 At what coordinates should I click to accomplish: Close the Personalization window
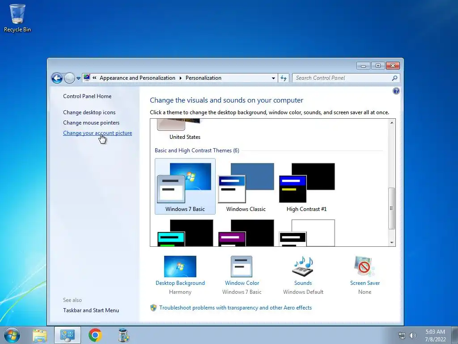[393, 66]
